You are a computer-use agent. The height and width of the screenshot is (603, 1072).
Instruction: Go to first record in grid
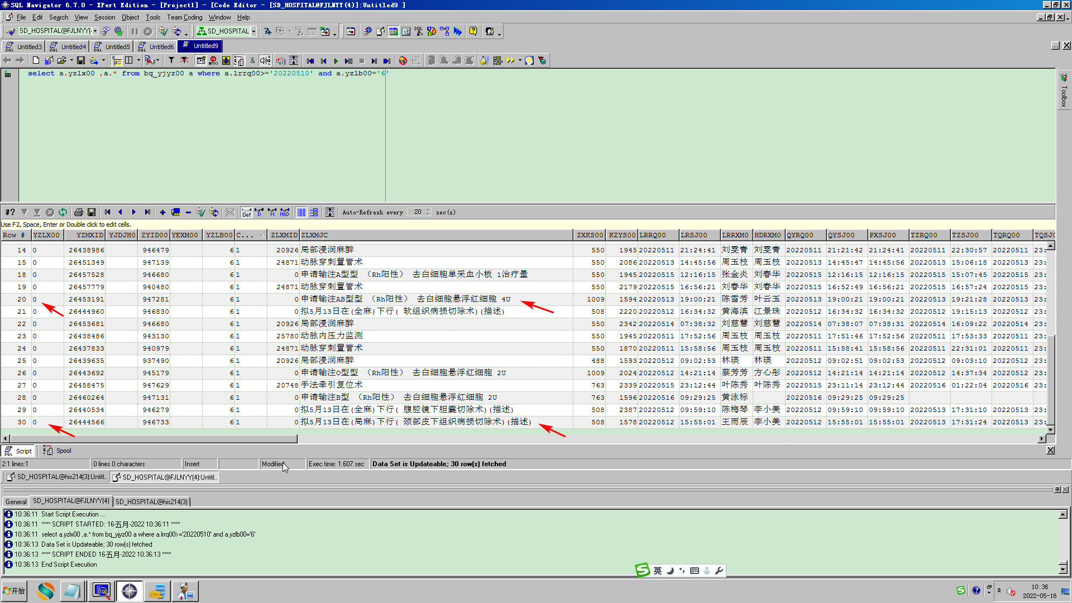(x=108, y=212)
